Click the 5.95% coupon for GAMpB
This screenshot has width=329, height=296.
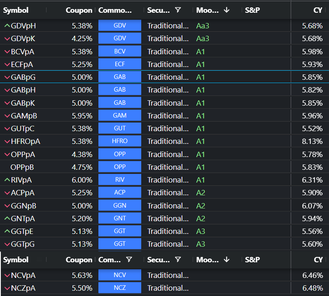82,116
